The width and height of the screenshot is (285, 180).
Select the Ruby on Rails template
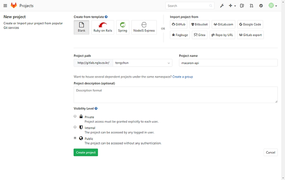point(103,27)
